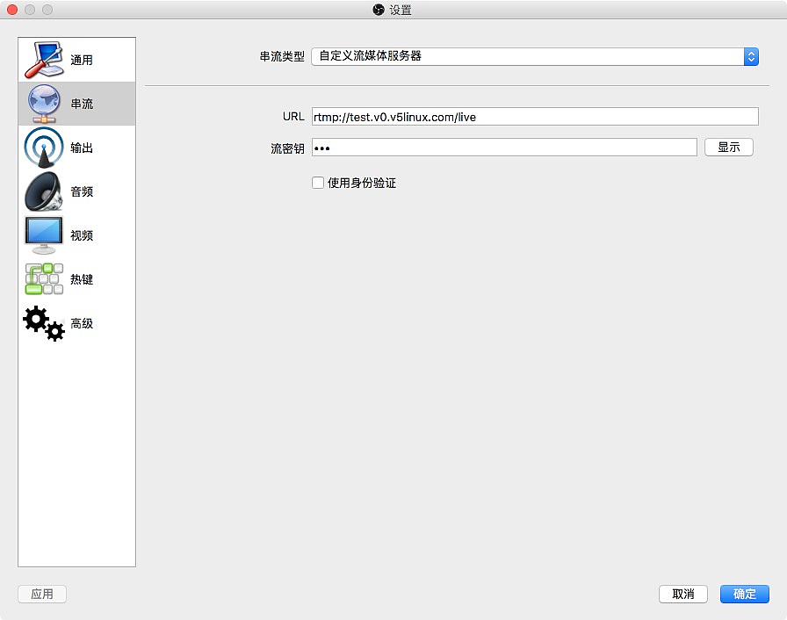Open Advanced settings via the gears icon

coord(44,323)
